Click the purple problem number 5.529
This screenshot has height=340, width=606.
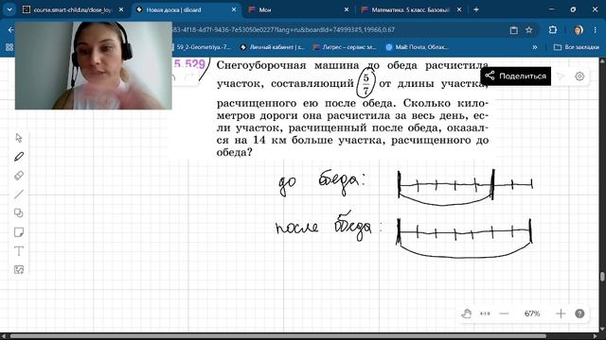189,64
